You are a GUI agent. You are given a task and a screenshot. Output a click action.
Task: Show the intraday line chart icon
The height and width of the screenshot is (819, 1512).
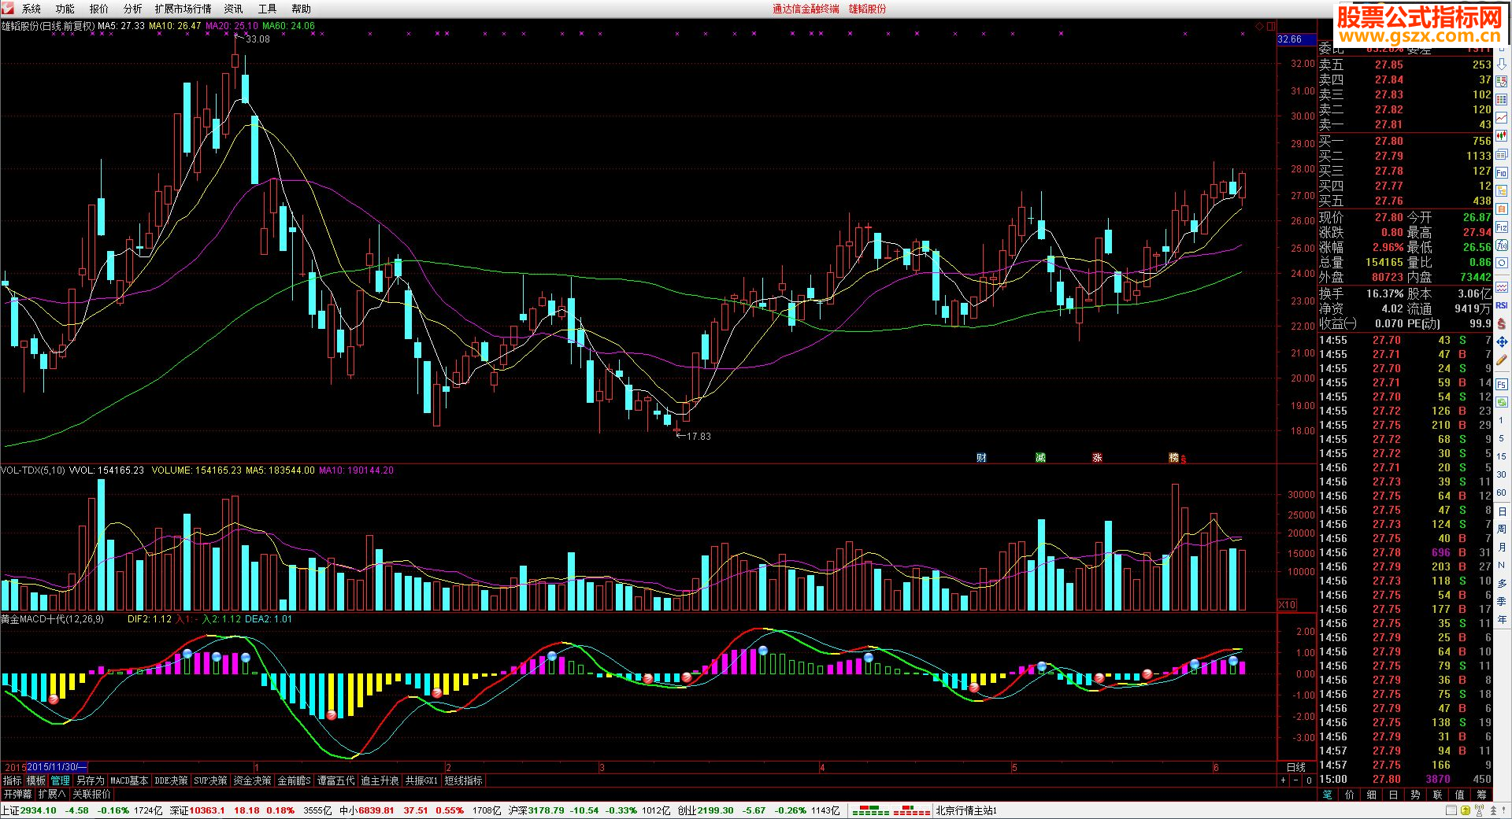point(1502,117)
